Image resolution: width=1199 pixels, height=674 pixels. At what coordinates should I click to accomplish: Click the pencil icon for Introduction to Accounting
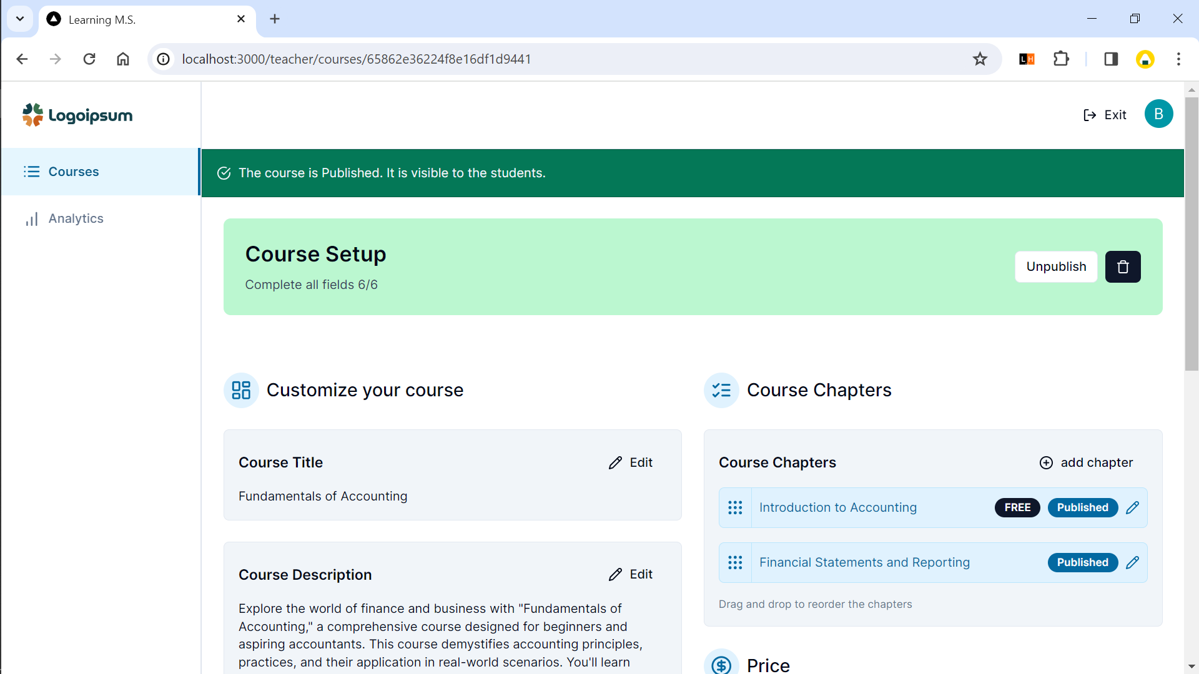1132,507
